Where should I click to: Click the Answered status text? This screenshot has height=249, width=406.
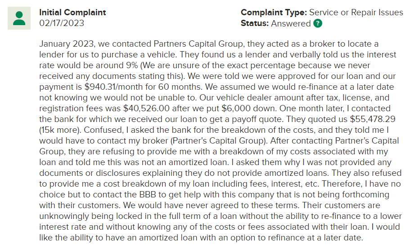[x=291, y=23]
